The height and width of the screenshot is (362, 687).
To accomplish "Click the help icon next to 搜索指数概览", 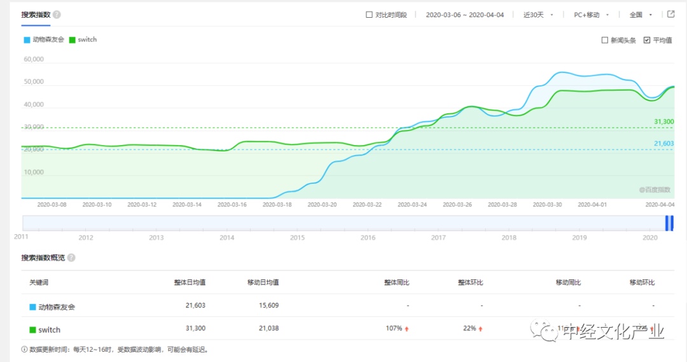I will [x=71, y=258].
